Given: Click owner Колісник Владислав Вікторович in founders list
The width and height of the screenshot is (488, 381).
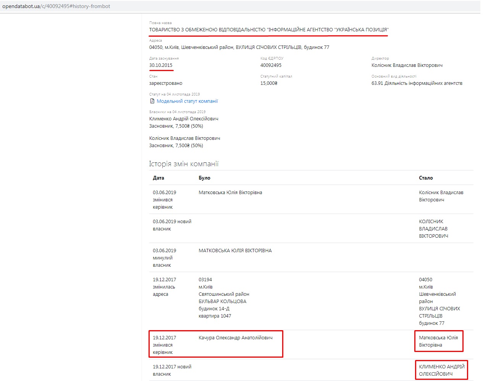Looking at the screenshot, I should coord(184,138).
